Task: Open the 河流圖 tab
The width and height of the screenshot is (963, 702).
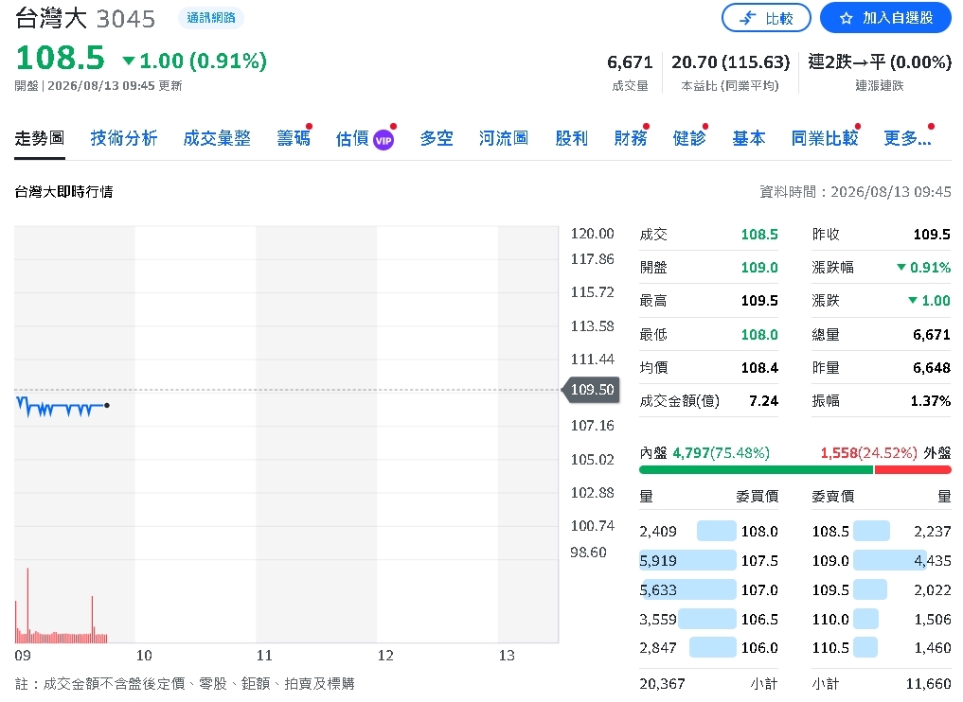Action: 504,138
